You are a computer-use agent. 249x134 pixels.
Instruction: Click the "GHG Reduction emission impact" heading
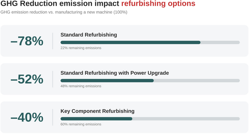pyautogui.click(x=60, y=4)
